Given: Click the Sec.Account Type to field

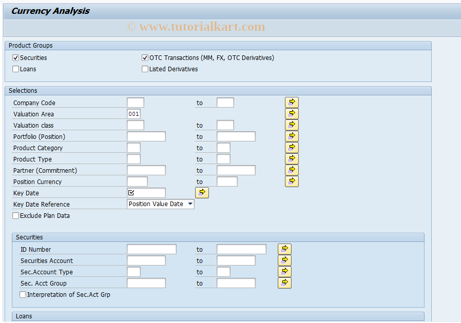Looking at the screenshot, I should [x=223, y=272].
